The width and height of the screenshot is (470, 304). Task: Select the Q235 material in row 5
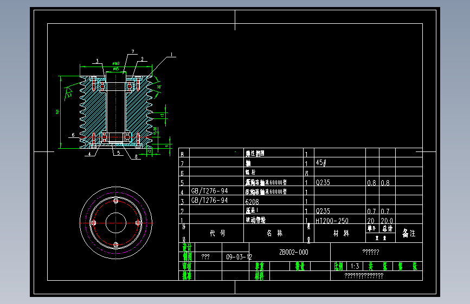click(323, 182)
